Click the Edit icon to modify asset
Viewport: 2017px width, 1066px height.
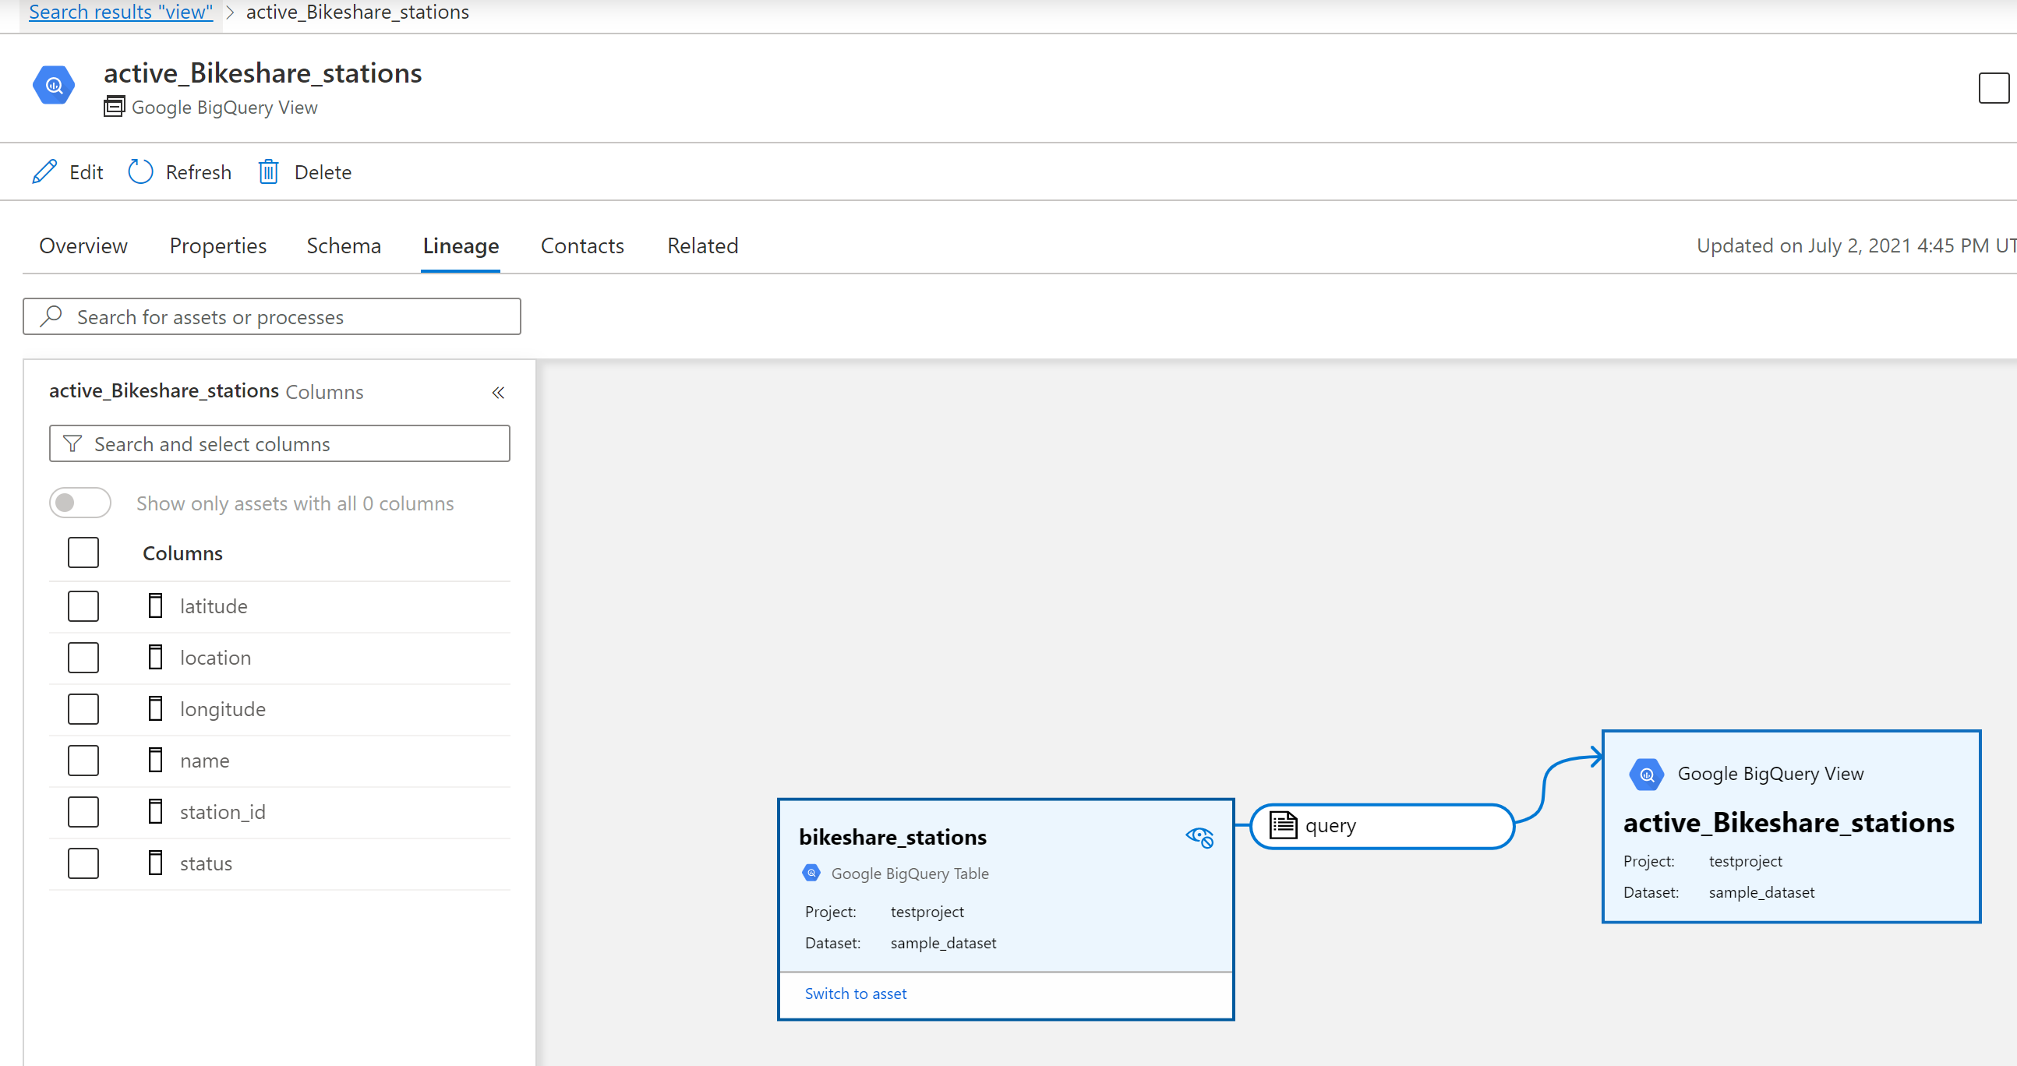pos(47,172)
